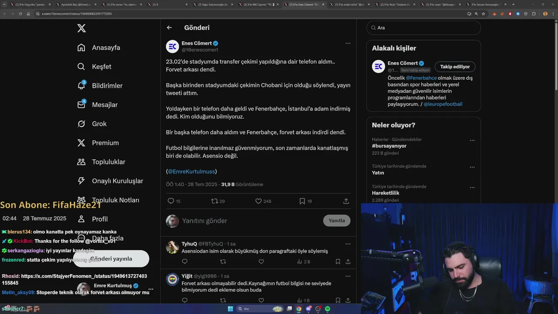The image size is (558, 314).
Task: Open the Emre Kurtulmuş account menu dots
Action: (151, 289)
